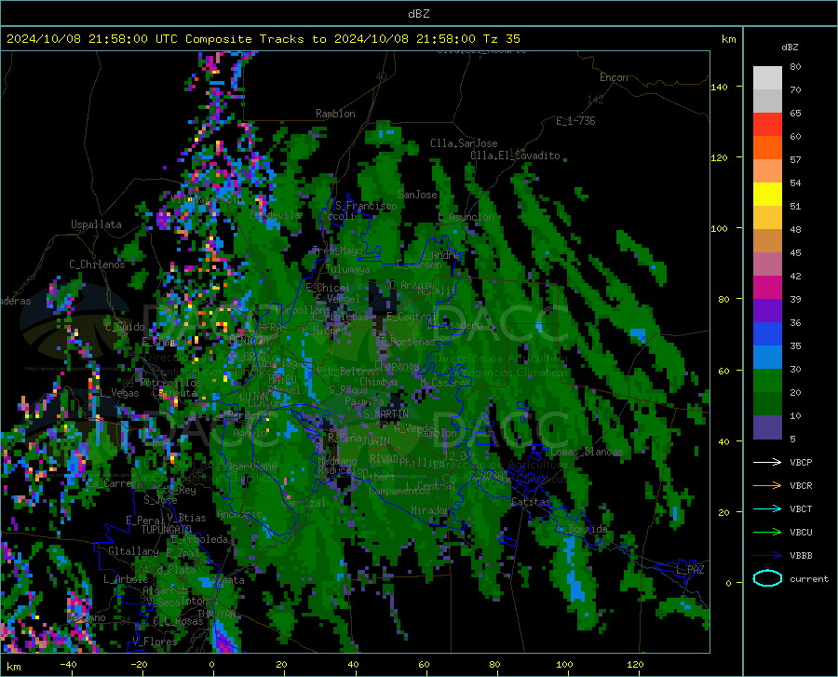The width and height of the screenshot is (838, 677).
Task: Click the Catitas label
Action: [531, 502]
